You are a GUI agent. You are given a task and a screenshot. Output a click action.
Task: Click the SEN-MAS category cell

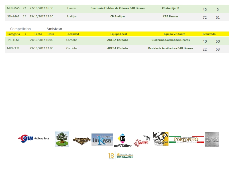coord(13,16)
